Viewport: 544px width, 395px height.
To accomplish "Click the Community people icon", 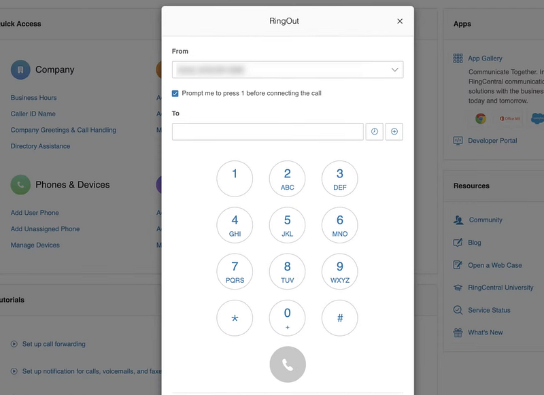I will click(x=458, y=220).
